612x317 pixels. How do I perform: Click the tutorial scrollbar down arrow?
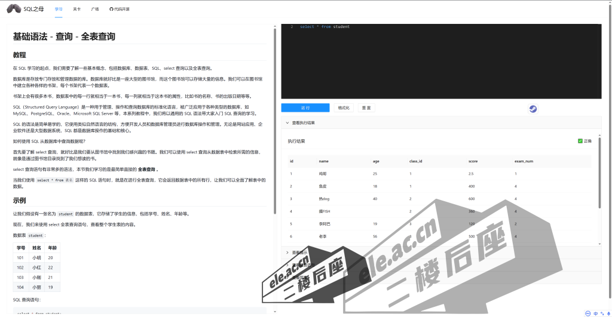(x=275, y=312)
